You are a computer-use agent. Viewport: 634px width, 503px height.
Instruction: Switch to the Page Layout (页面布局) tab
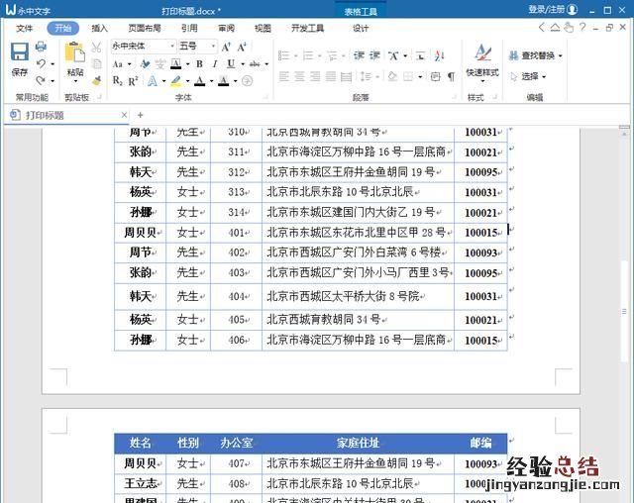coord(145,28)
